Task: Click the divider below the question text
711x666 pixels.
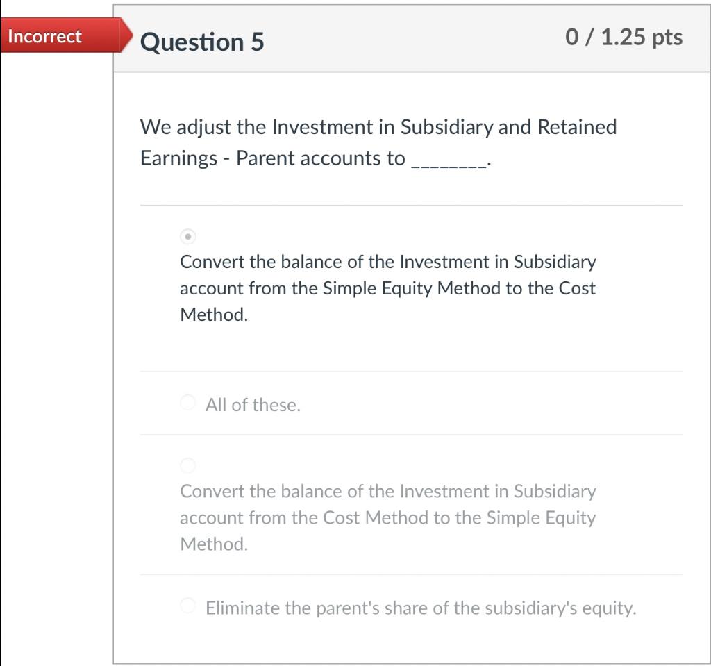Action: pyautogui.click(x=411, y=205)
